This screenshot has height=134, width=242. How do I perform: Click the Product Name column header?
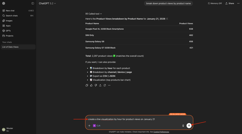coord(92,24)
